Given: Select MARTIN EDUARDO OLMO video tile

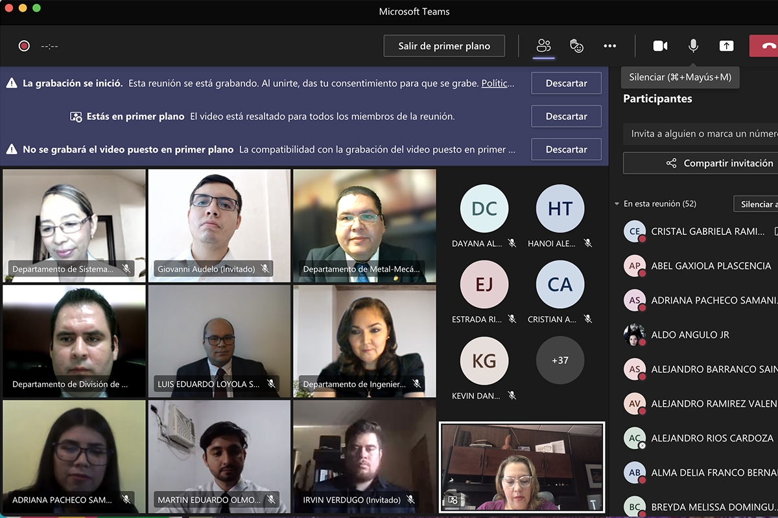Looking at the screenshot, I should (x=219, y=456).
